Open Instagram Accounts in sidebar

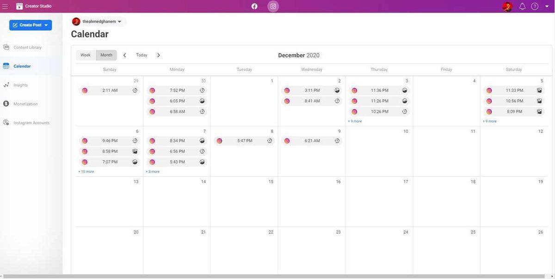[x=31, y=123]
